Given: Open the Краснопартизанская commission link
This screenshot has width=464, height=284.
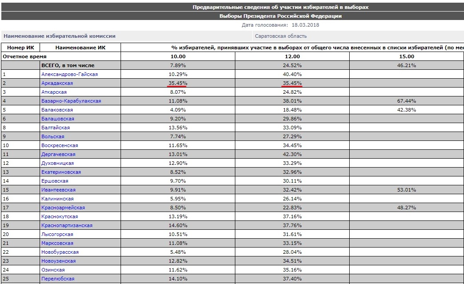Looking at the screenshot, I should tap(67, 225).
